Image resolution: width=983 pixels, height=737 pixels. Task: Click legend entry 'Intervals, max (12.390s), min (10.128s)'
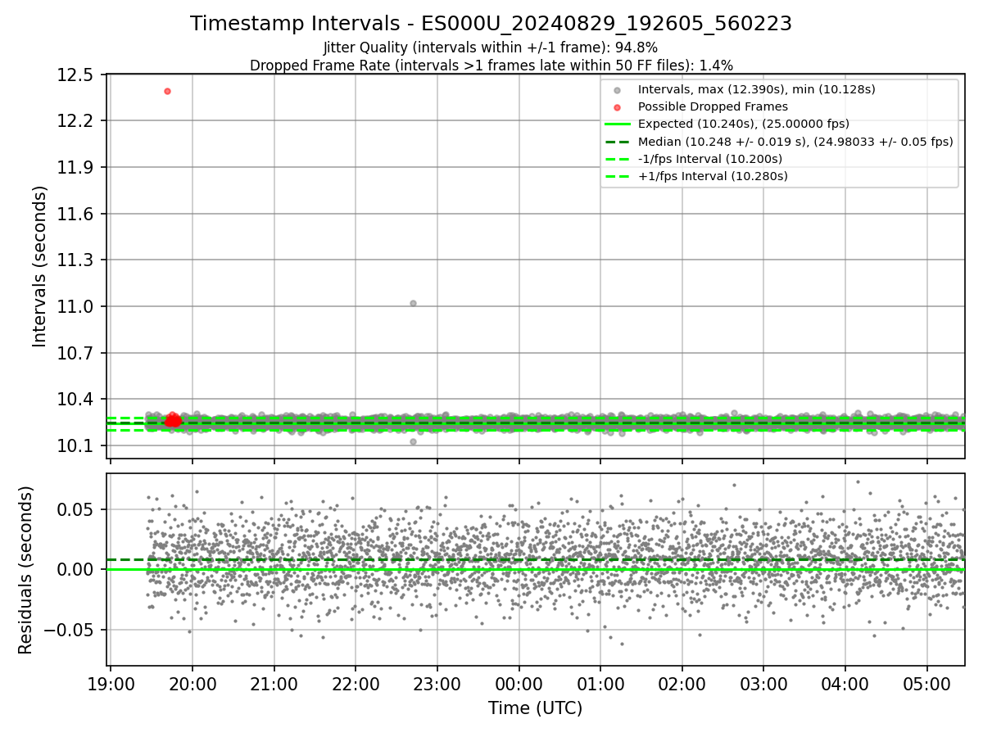click(x=756, y=89)
